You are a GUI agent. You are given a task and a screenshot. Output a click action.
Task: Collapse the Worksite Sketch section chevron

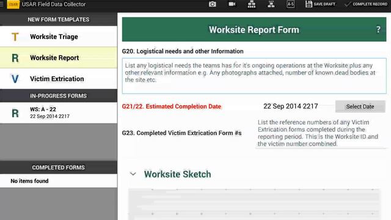pyautogui.click(x=133, y=174)
